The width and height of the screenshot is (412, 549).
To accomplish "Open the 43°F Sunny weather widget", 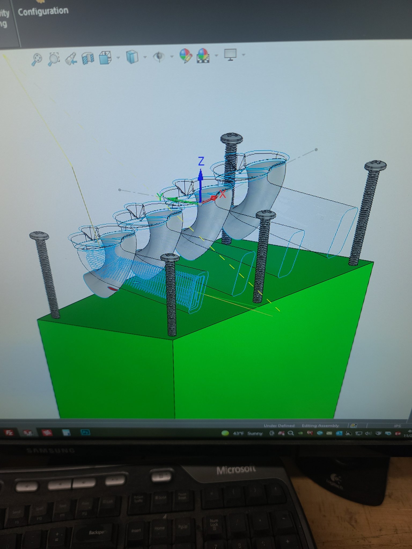I will coord(242,433).
